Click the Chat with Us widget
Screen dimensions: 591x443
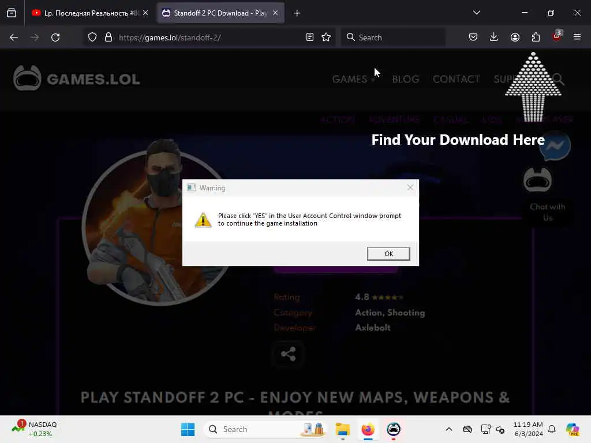tap(547, 212)
